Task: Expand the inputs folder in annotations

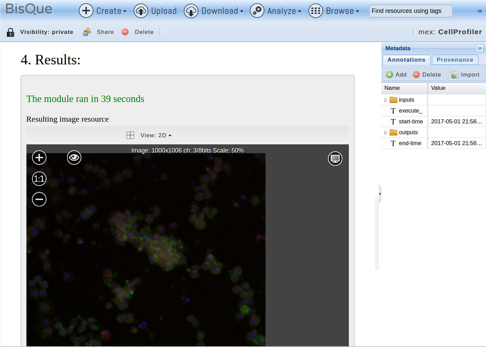Action: click(385, 100)
